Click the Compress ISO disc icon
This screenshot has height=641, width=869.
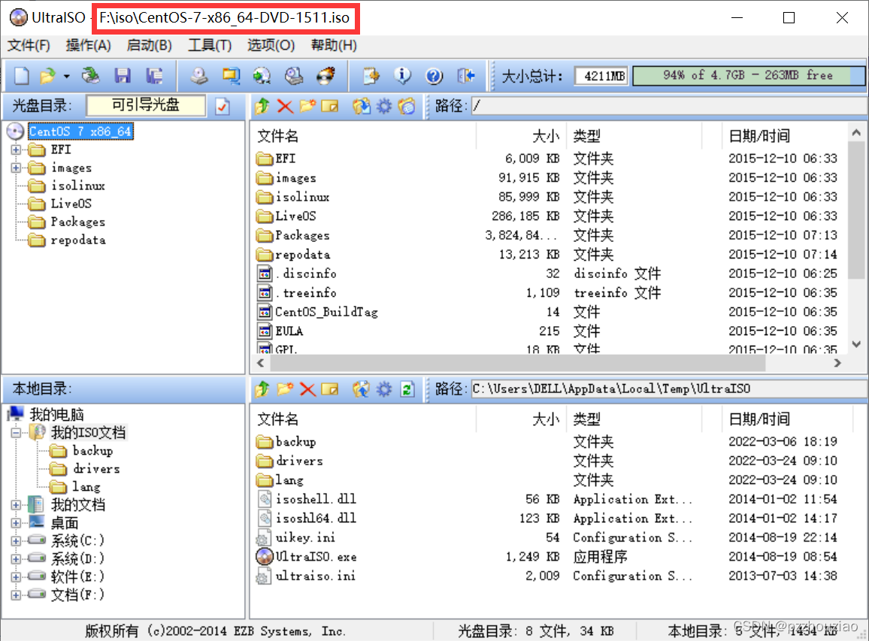click(262, 76)
